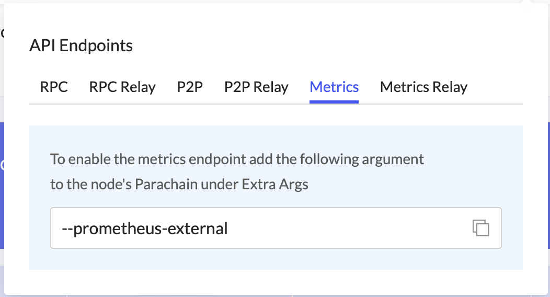Click the popover arrow notch at the dialog's top
Viewport: 550px width, 297px height.
coord(528,3)
